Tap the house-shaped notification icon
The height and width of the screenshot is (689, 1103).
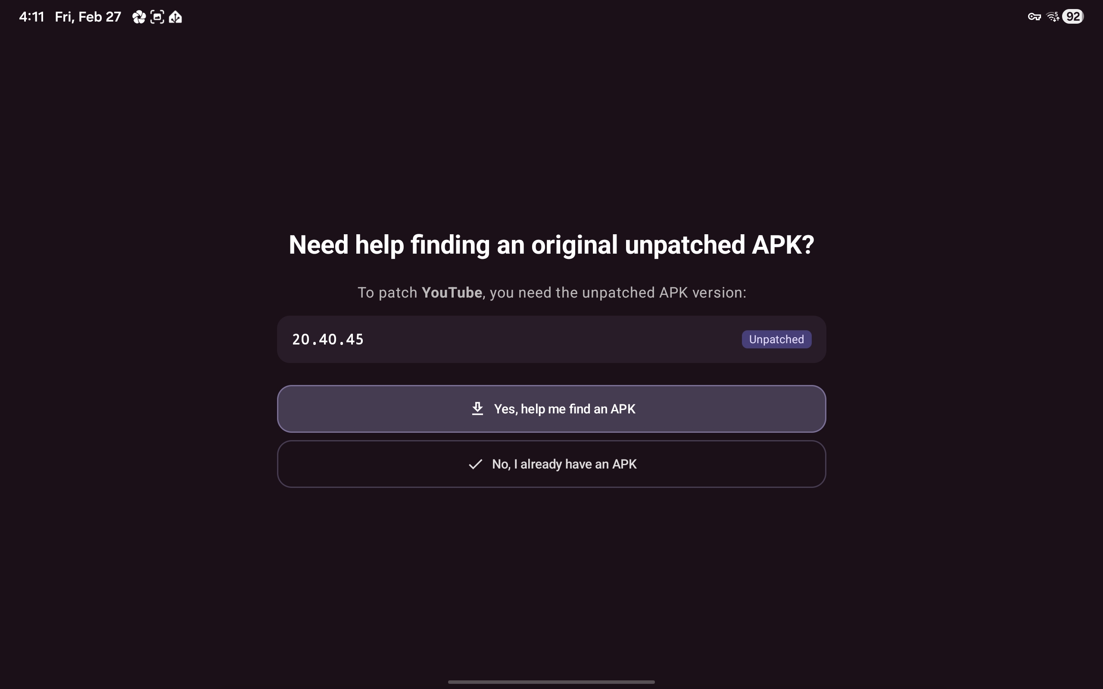(175, 17)
